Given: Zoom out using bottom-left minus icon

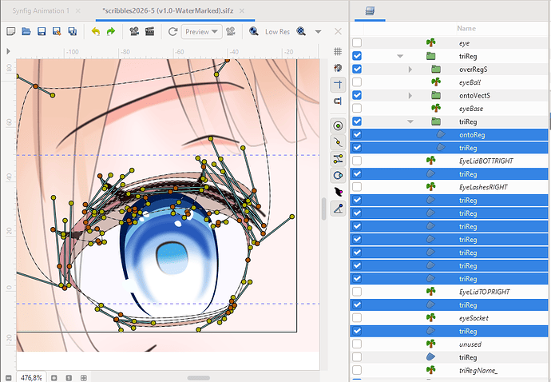Looking at the screenshot, I should [x=9, y=378].
